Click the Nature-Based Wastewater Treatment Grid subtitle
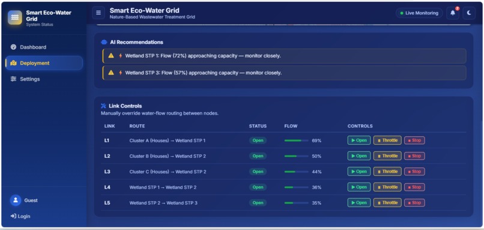 pyautogui.click(x=152, y=17)
